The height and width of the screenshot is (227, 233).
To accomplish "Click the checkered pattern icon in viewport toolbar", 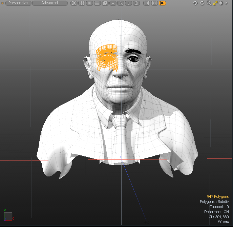I will (74, 3).
